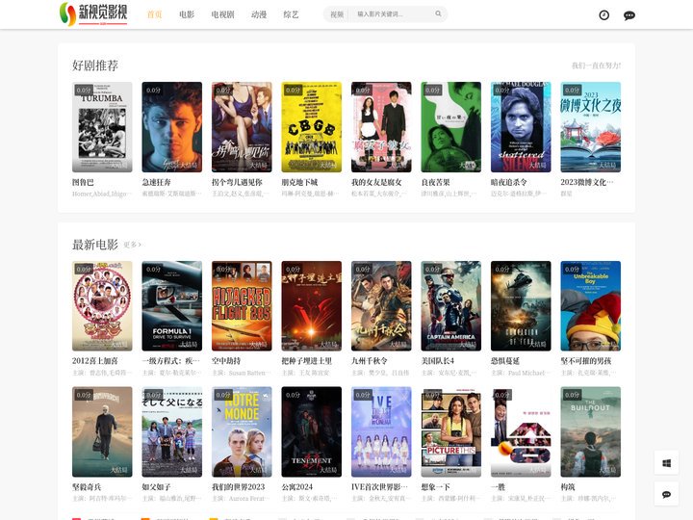
Task: Focus the movie keyword search field
Action: [393, 14]
